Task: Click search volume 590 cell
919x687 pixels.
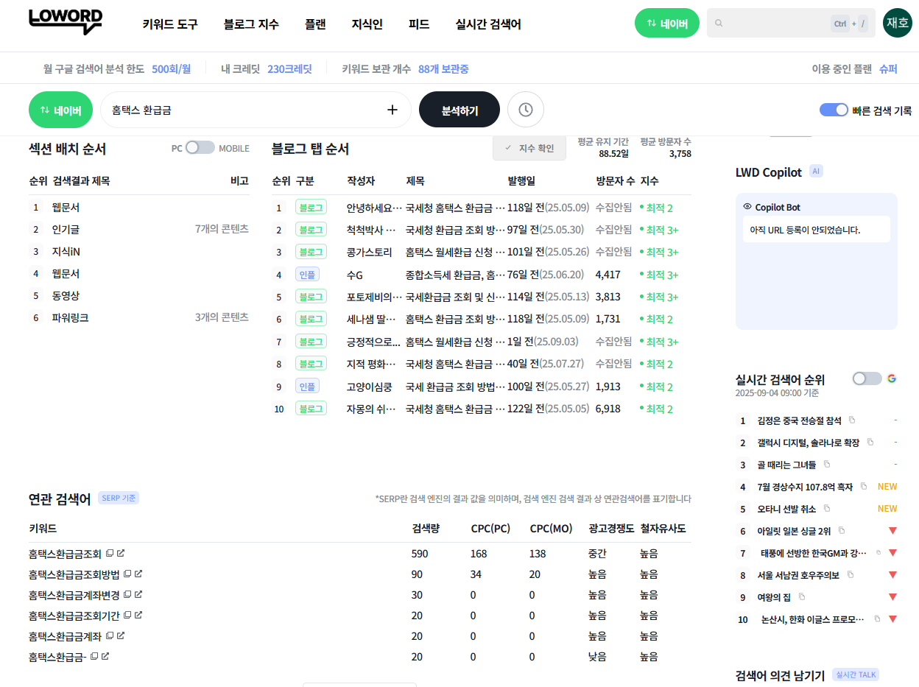Action: (420, 554)
